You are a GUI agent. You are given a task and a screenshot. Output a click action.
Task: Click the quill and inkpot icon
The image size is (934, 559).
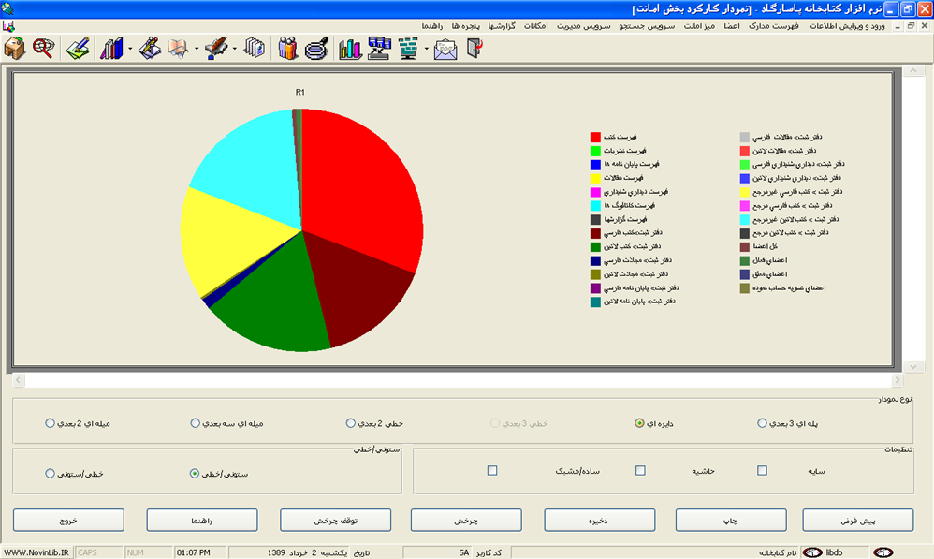point(217,48)
